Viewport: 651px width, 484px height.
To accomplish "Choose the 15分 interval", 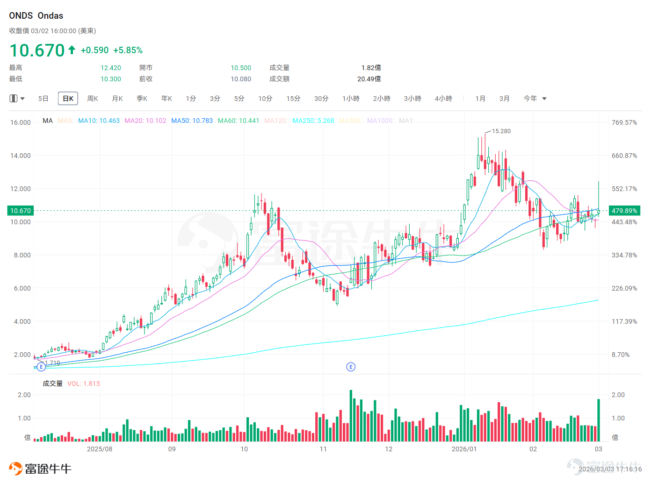I will (x=294, y=99).
